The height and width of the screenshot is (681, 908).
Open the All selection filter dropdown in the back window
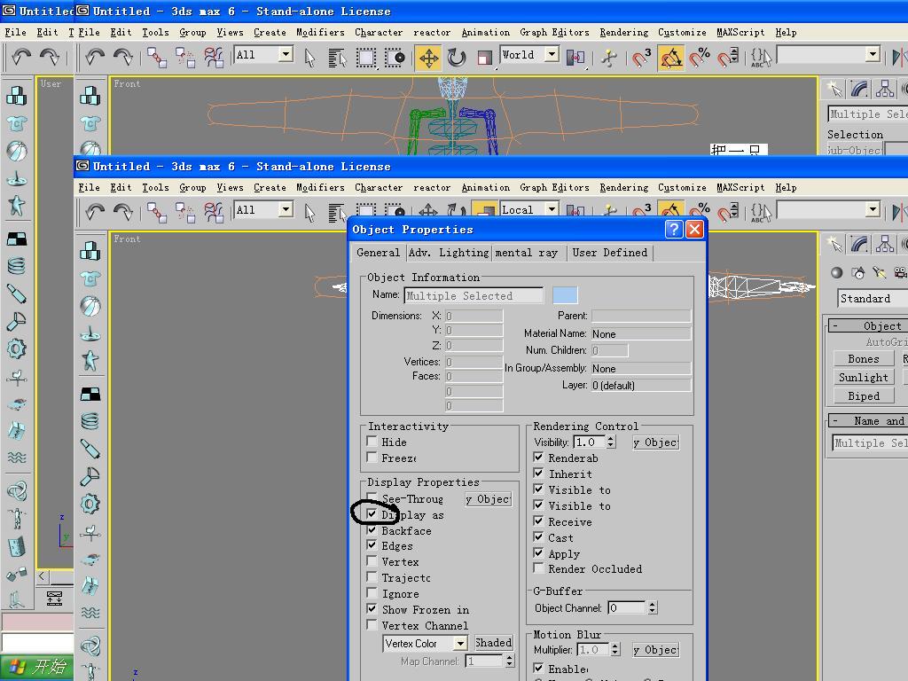(x=286, y=54)
